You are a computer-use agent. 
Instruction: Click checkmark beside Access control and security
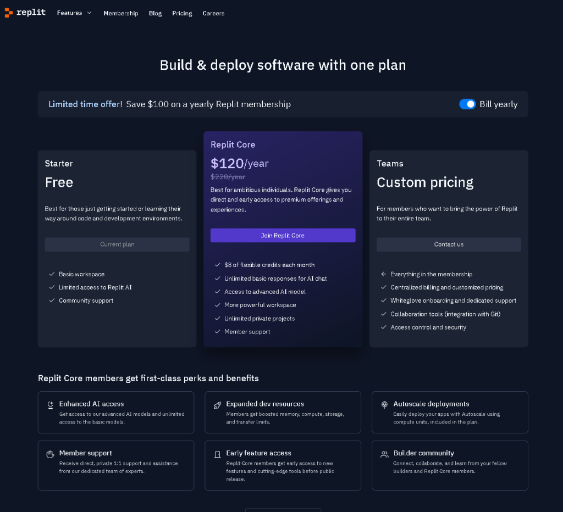click(x=383, y=327)
